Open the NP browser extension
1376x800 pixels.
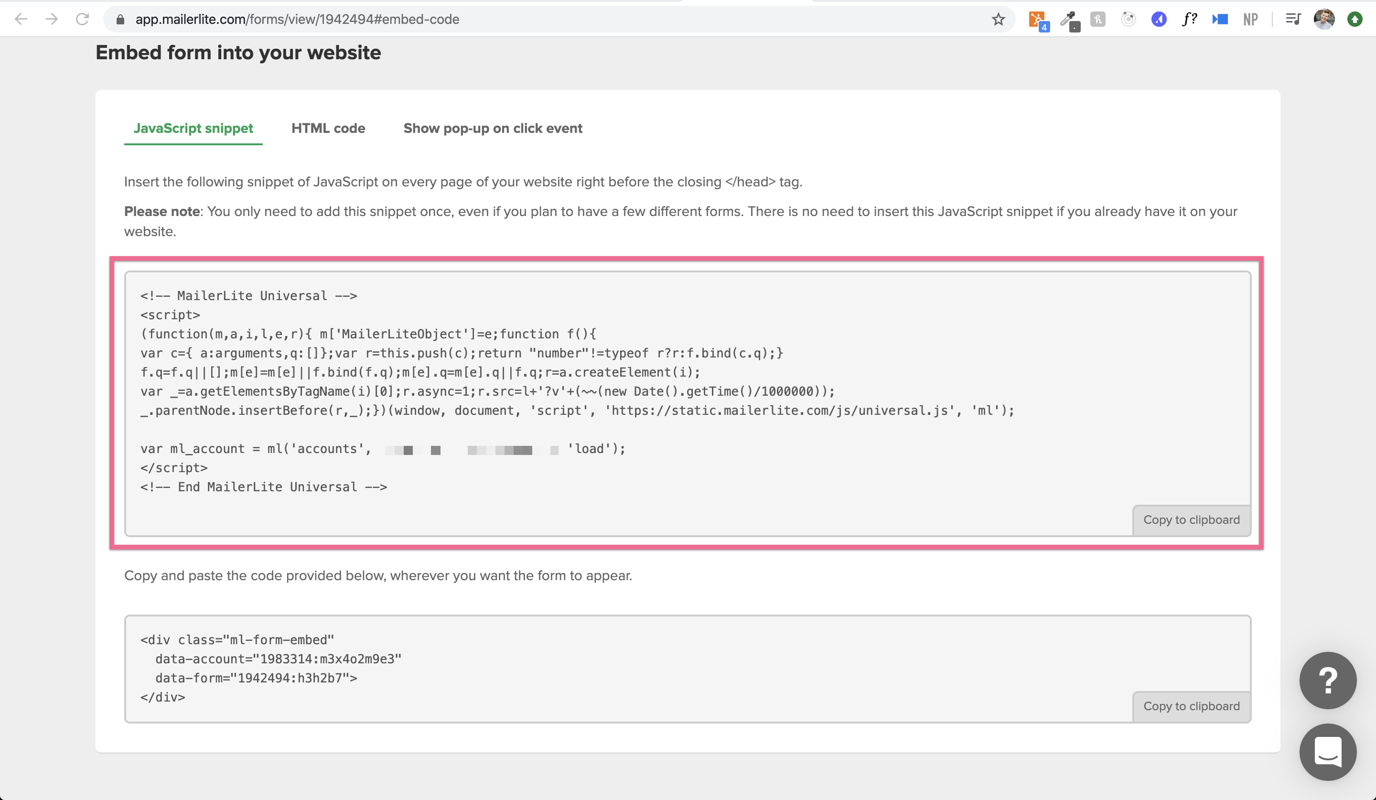pyautogui.click(x=1250, y=19)
